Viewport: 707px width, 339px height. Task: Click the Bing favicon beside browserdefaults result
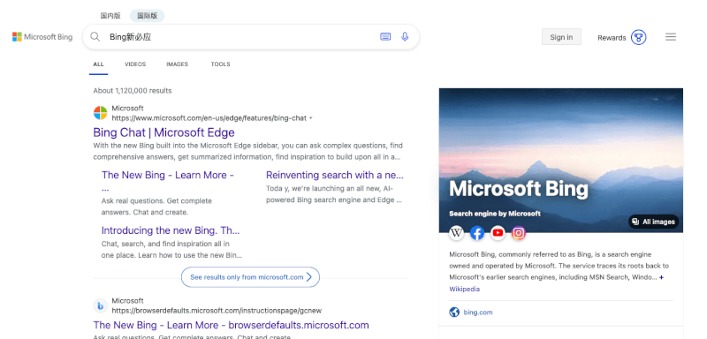coord(100,306)
